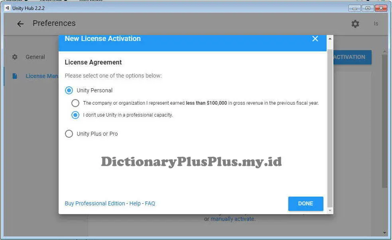Open the License Management tab

(42, 76)
